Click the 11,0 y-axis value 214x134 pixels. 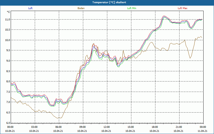8,19
